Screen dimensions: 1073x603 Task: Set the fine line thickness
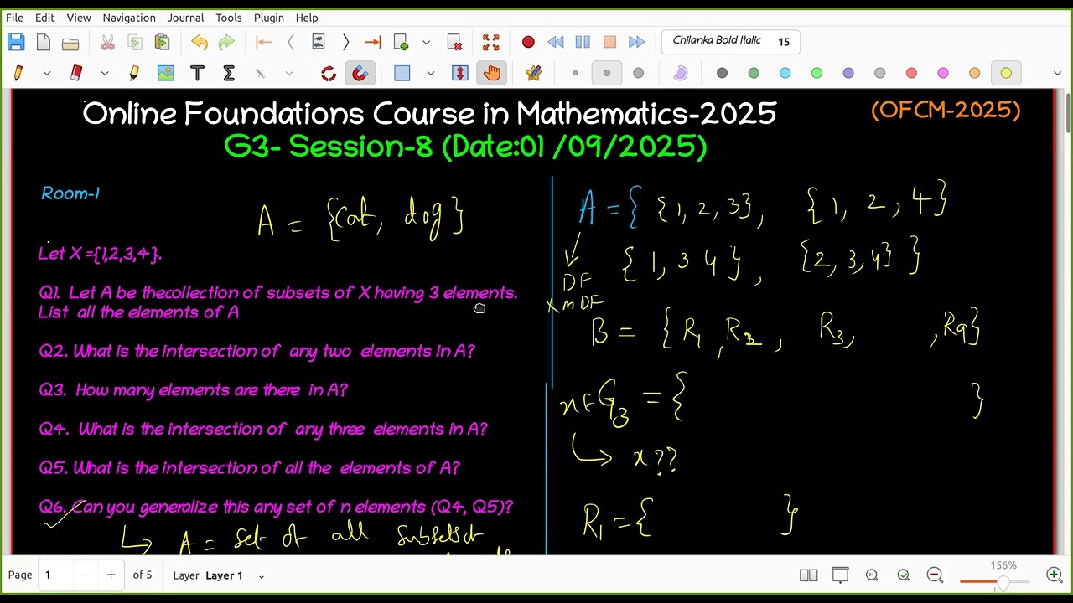tap(575, 74)
